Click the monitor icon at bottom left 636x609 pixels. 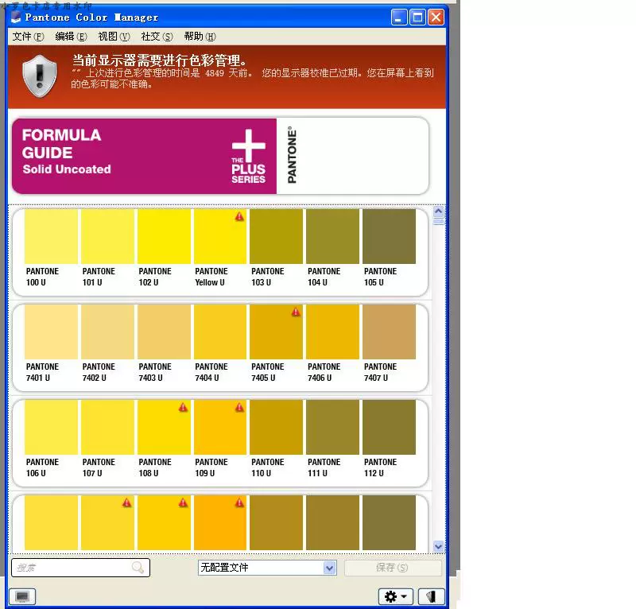22,596
